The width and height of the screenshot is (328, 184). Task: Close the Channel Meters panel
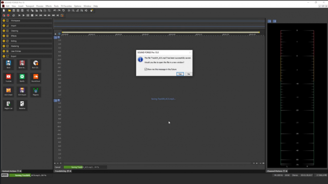(287, 171)
